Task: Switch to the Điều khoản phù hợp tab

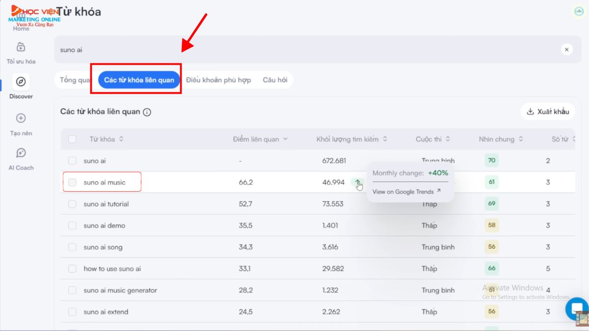Action: coord(218,80)
